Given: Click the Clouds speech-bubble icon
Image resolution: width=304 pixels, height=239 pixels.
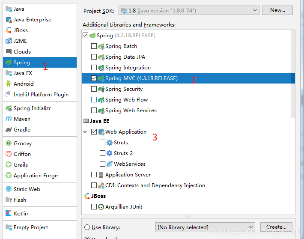Looking at the screenshot, I should (x=9, y=51).
